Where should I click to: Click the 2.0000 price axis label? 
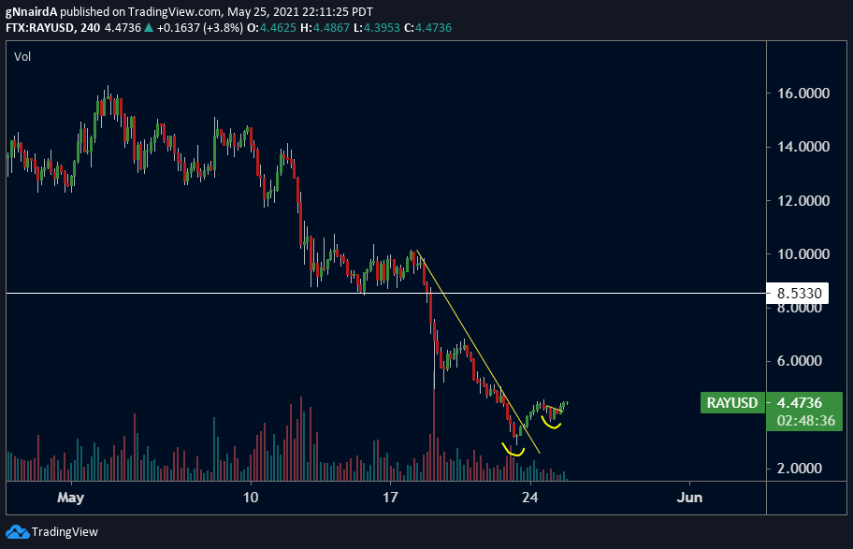[799, 468]
